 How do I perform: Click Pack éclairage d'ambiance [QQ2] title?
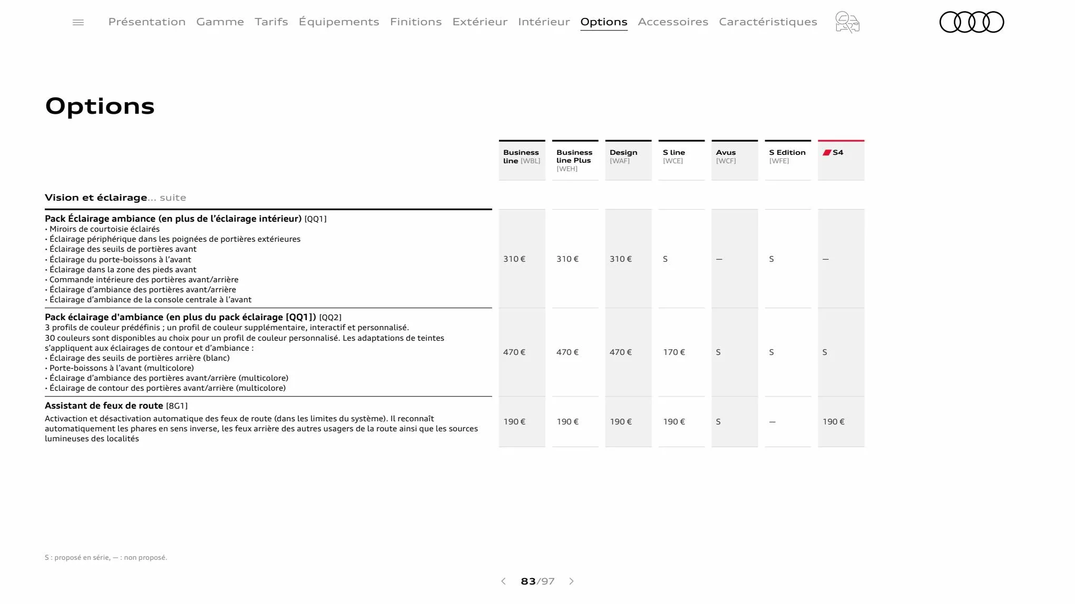tap(193, 317)
